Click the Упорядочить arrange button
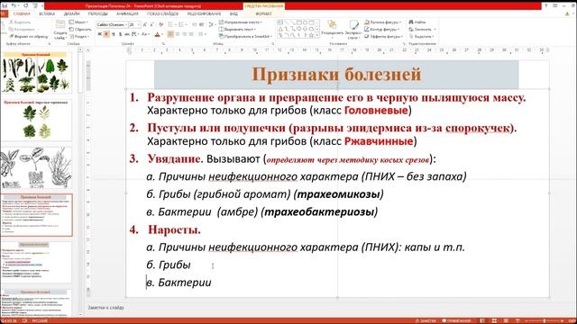577x324 pixels. click(x=332, y=30)
